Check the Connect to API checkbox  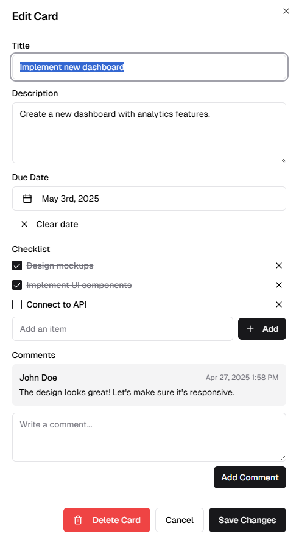click(17, 304)
